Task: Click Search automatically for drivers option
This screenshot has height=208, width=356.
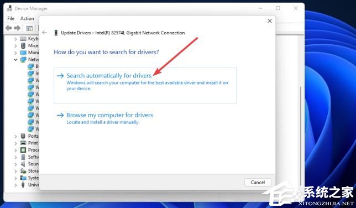Action: pos(145,85)
